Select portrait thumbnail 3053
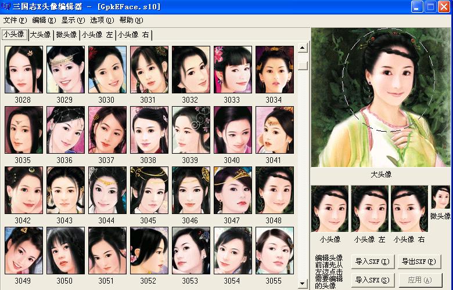 tap(191, 251)
